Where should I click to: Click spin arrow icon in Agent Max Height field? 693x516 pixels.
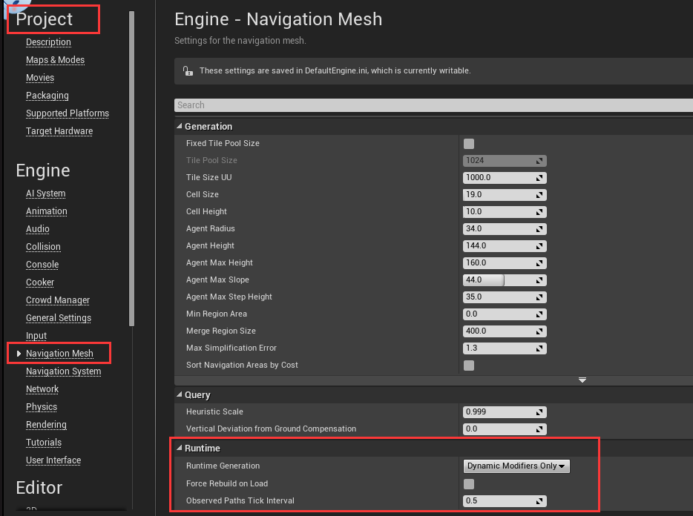pos(539,263)
